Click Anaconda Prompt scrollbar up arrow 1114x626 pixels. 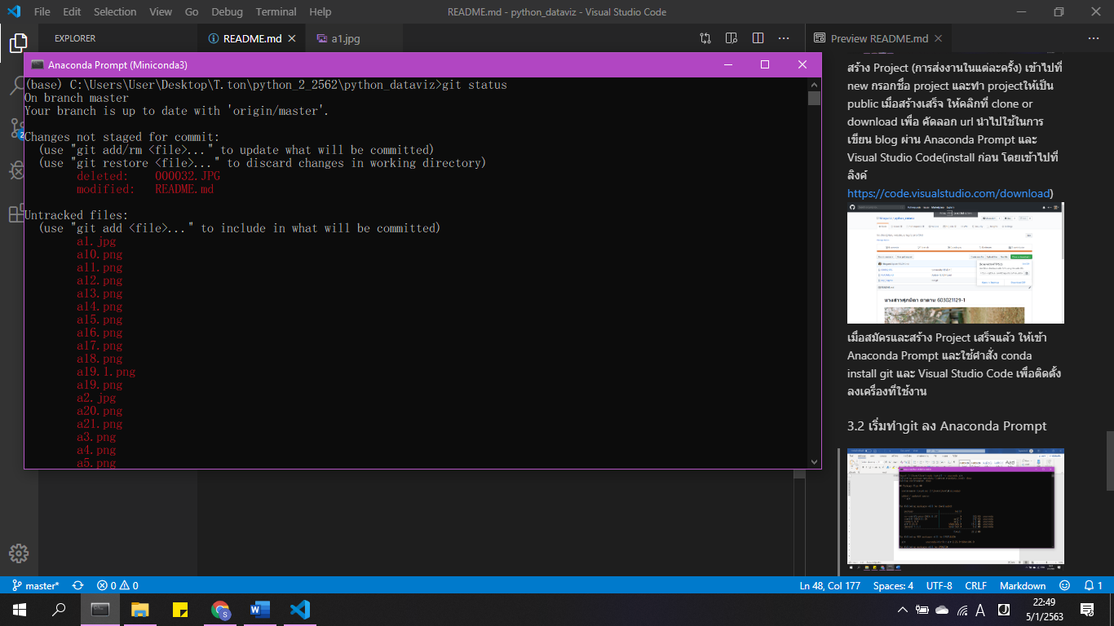tap(814, 84)
